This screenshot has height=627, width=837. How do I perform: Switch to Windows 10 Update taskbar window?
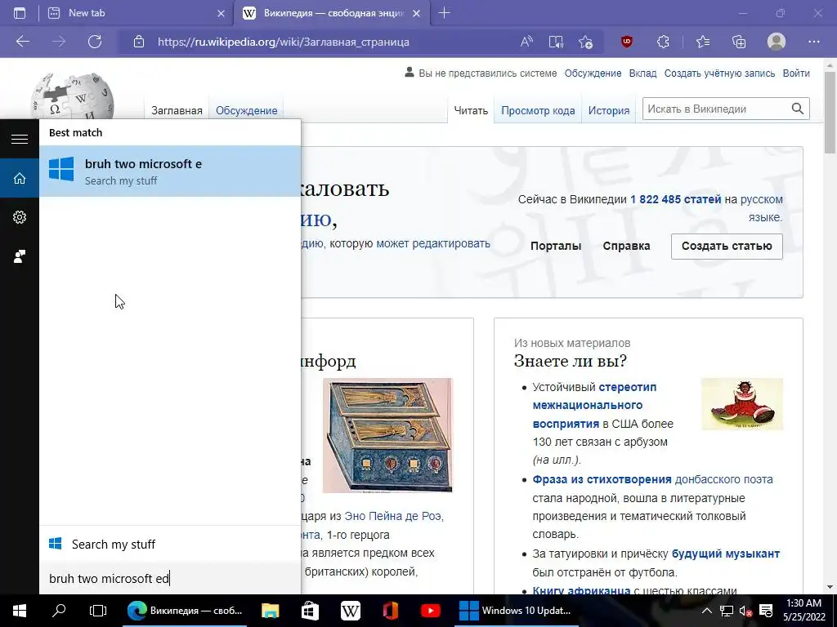pos(517,611)
